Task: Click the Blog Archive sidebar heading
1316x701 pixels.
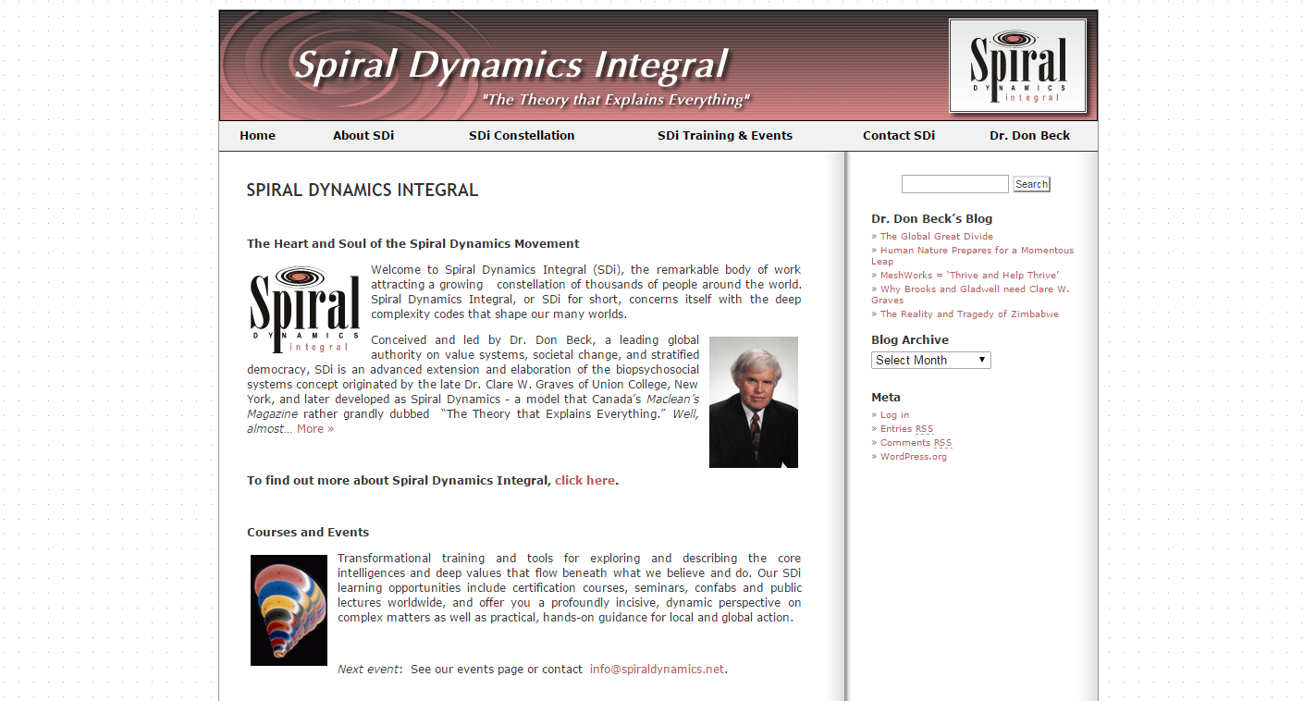Action: pyautogui.click(x=910, y=340)
